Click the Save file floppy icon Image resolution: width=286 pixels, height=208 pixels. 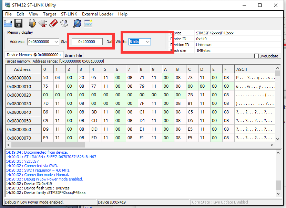point(18,23)
